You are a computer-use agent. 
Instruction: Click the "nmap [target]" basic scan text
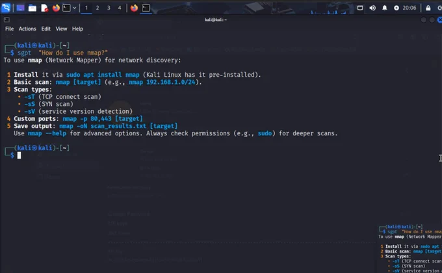point(78,82)
